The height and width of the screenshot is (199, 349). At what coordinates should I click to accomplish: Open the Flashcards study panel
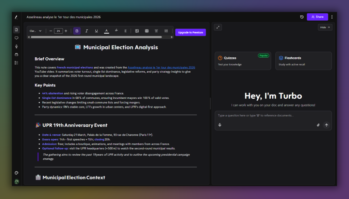pyautogui.click(x=303, y=61)
